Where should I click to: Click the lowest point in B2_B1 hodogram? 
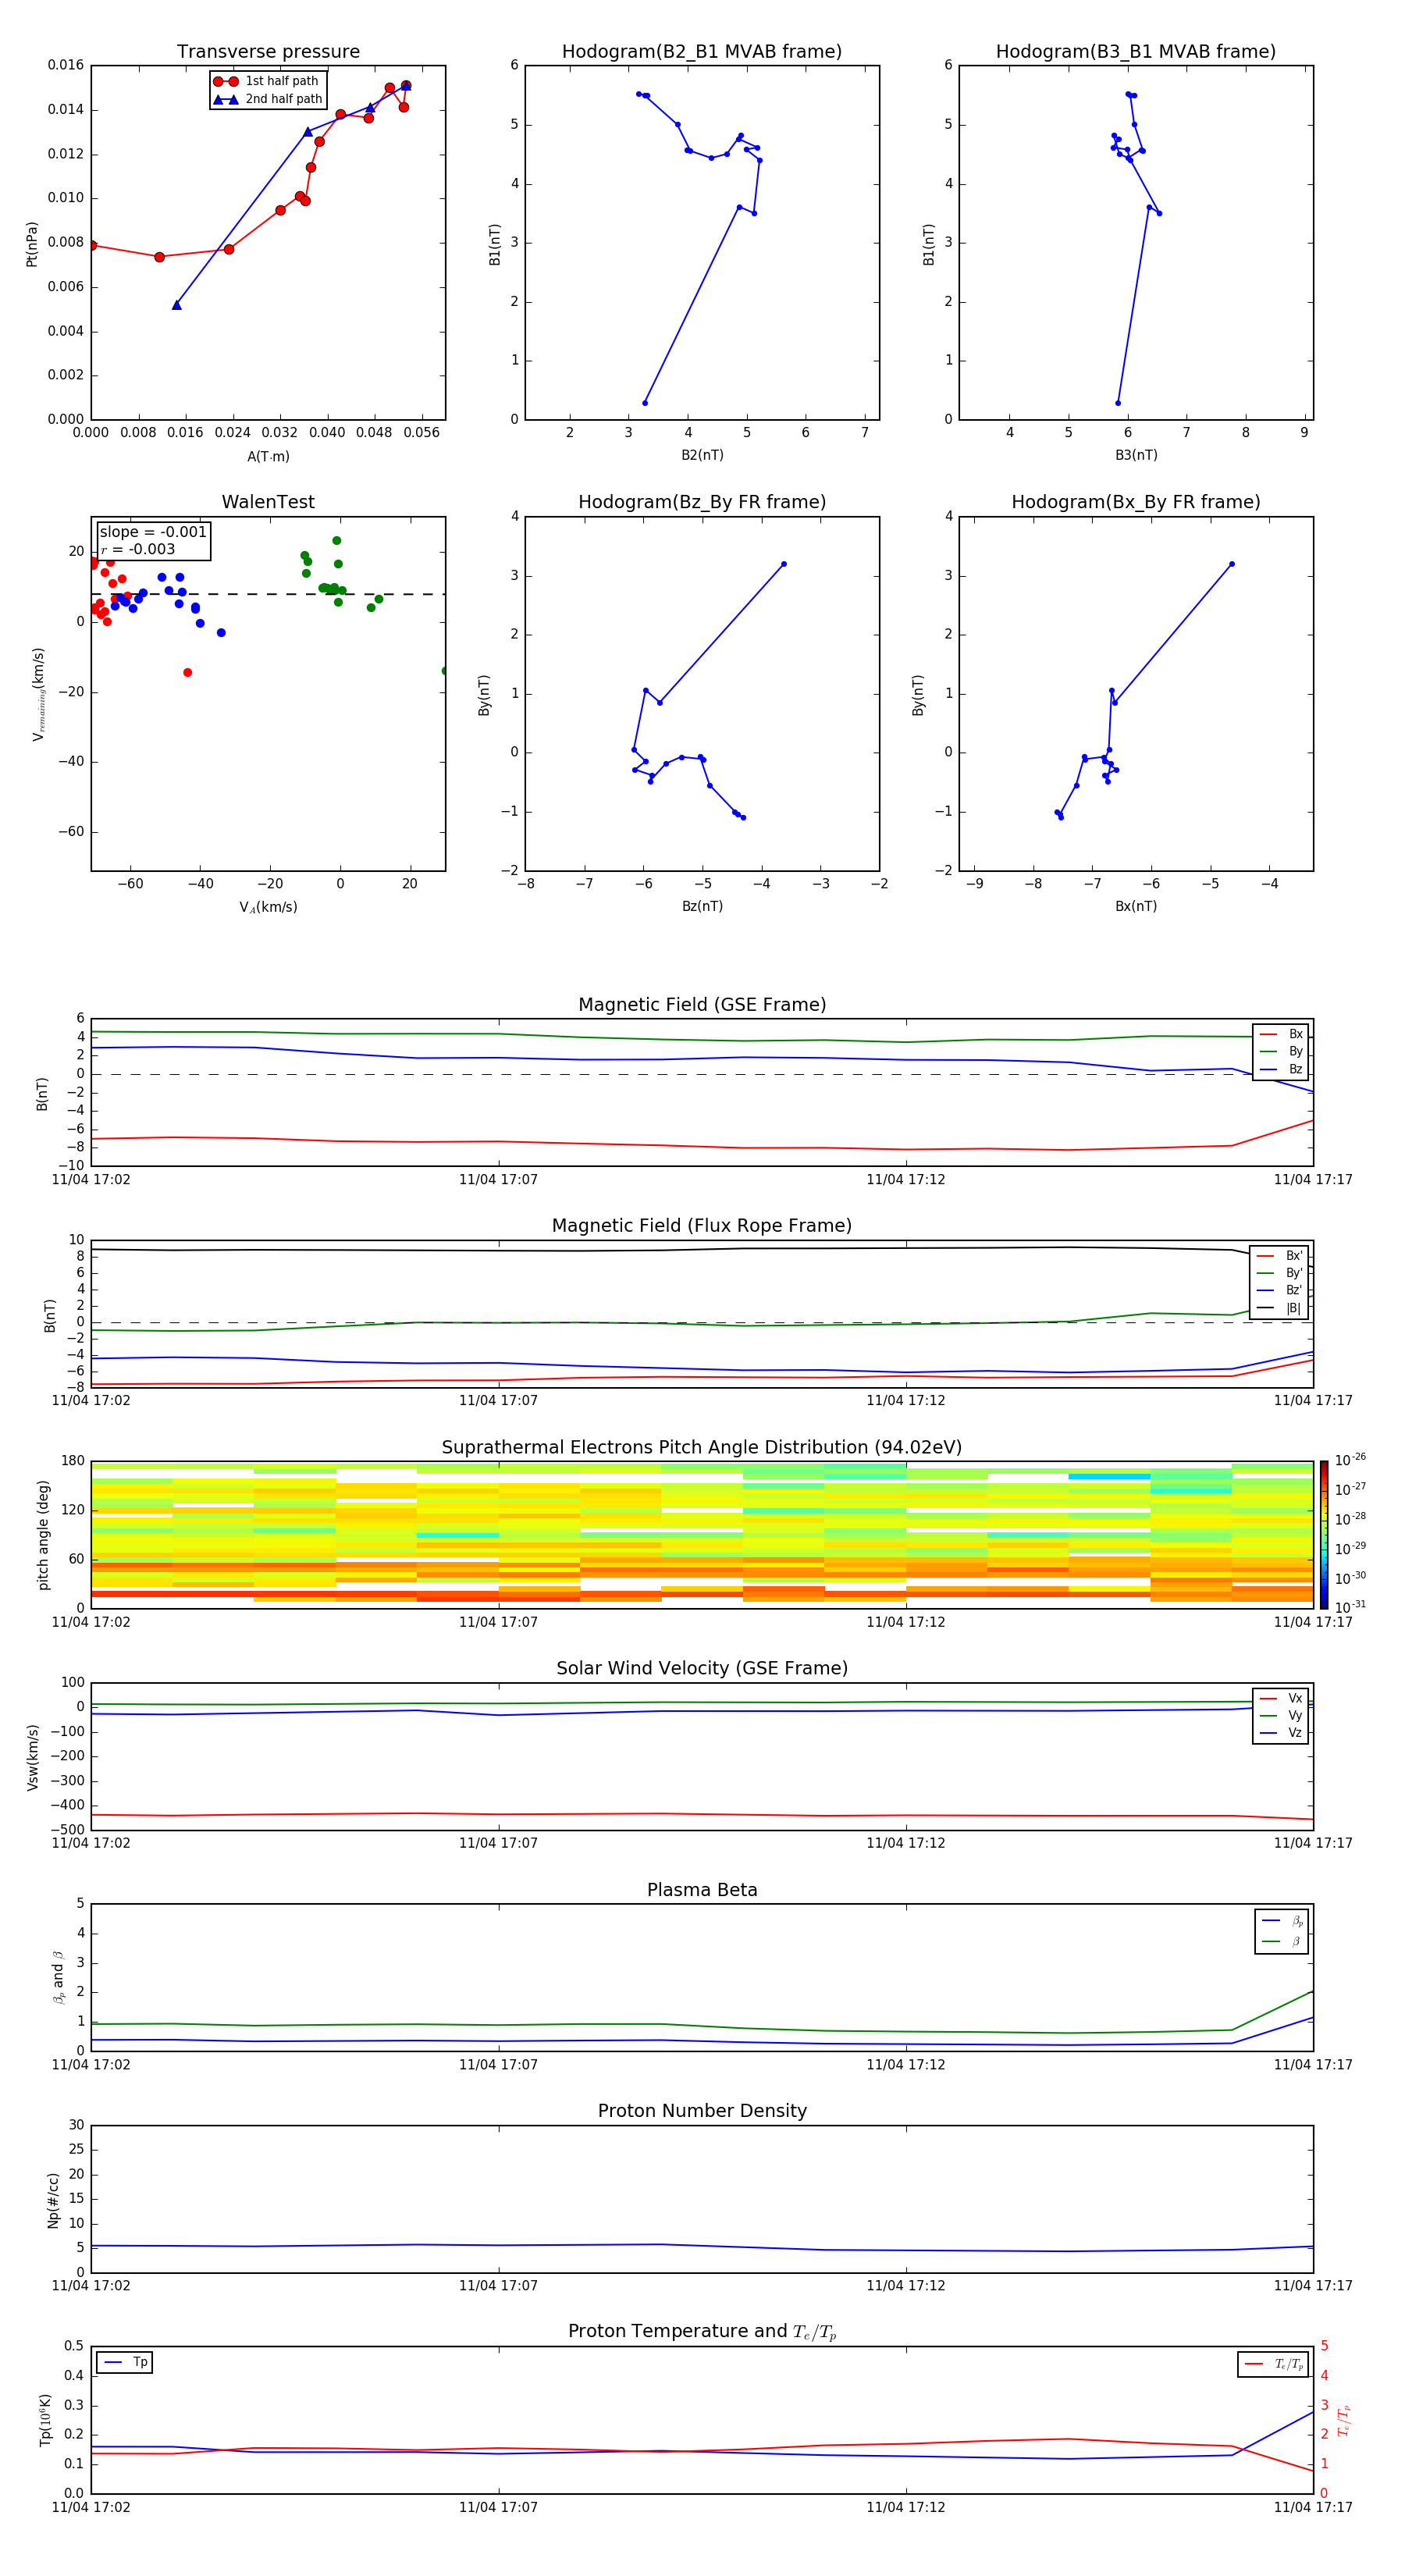point(645,403)
